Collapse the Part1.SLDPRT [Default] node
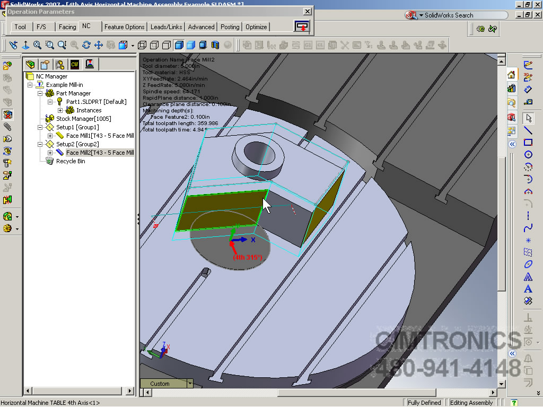 coord(50,102)
